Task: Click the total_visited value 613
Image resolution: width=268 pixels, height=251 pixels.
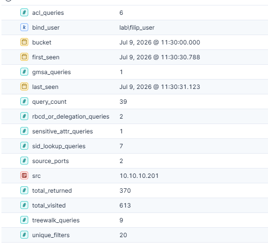Action: (x=125, y=206)
